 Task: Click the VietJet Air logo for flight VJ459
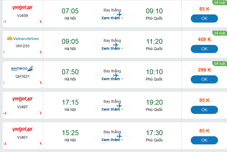coord(22,7)
